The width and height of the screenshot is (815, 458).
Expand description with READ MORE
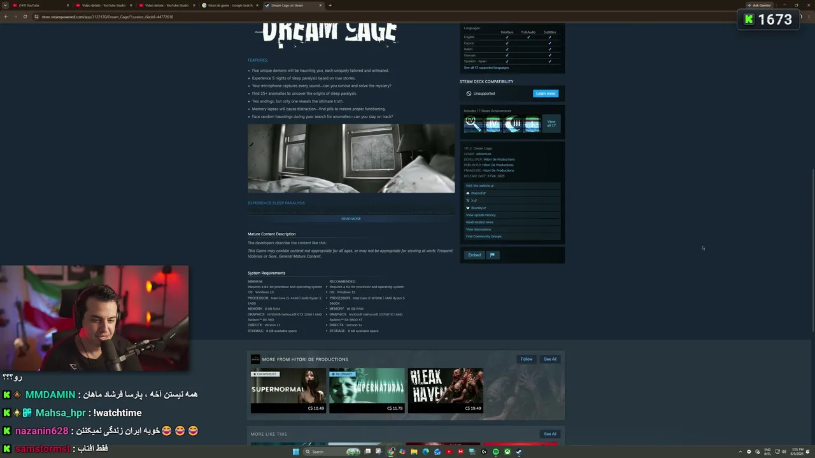click(x=351, y=219)
